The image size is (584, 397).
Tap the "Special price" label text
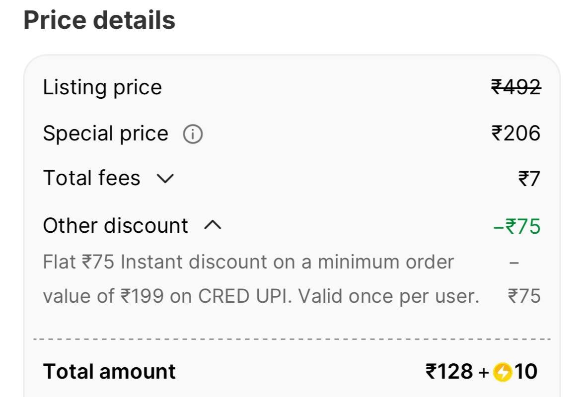point(105,133)
